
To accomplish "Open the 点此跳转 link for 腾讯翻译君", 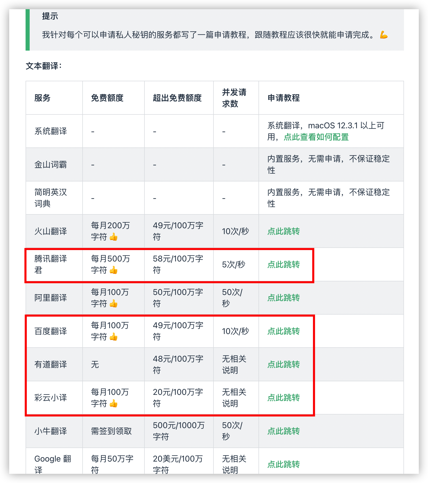I will tap(284, 264).
